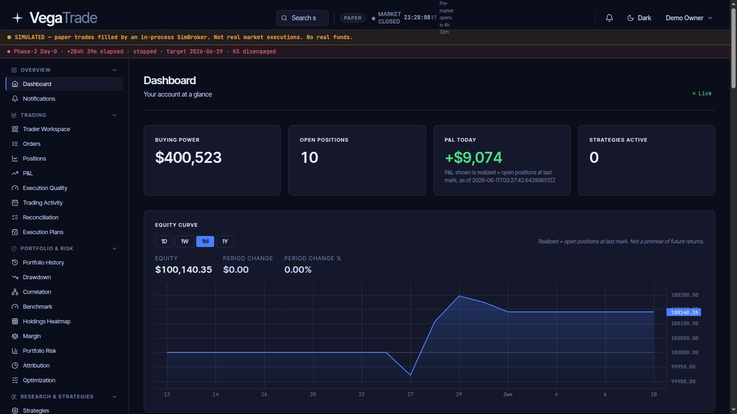Click the Correlation network icon
The width and height of the screenshot is (737, 414).
[x=15, y=292]
